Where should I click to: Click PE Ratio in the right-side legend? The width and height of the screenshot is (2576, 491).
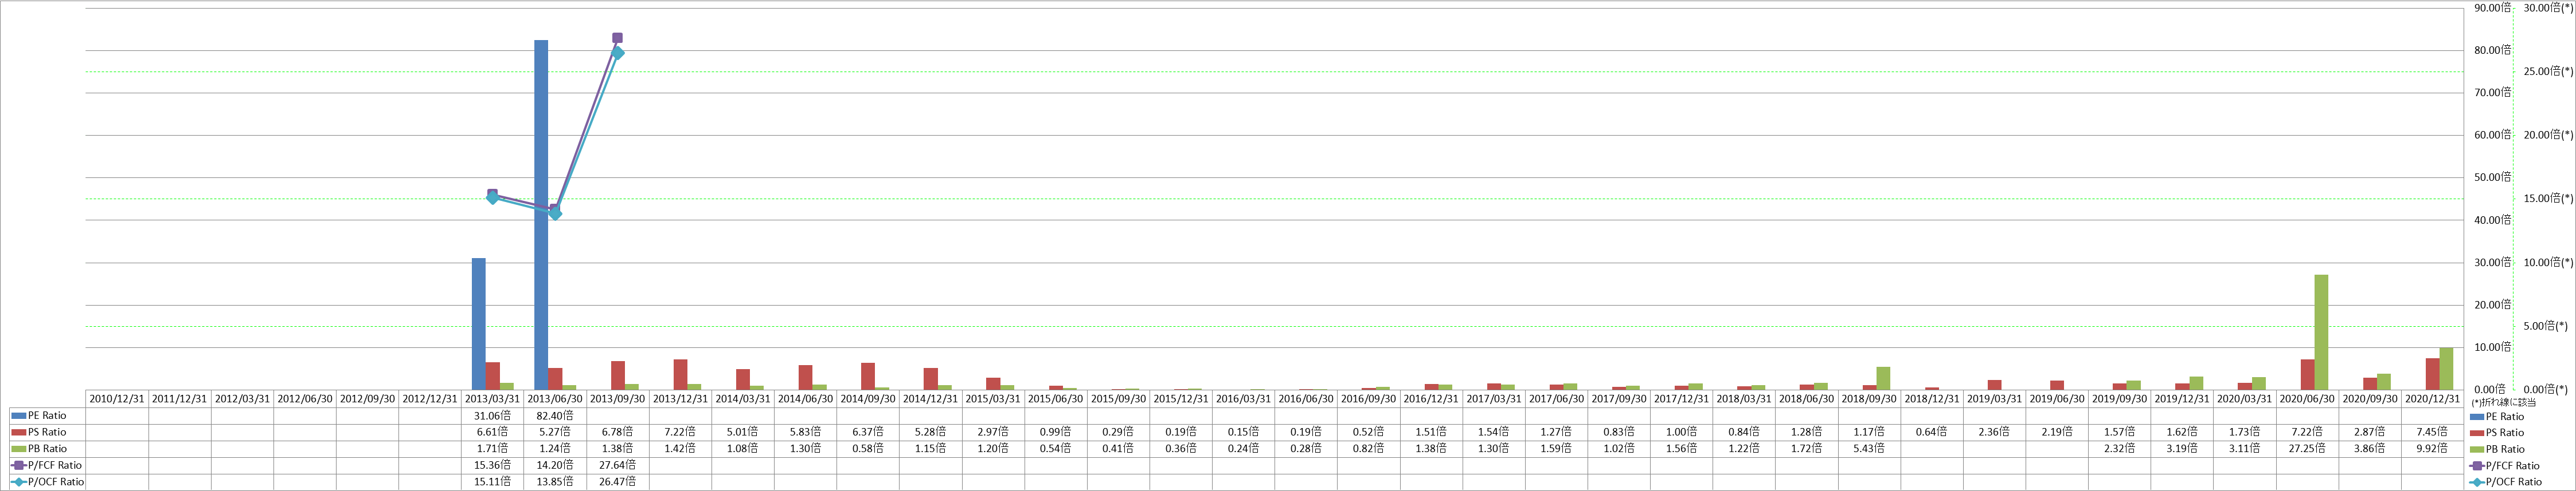(2496, 416)
